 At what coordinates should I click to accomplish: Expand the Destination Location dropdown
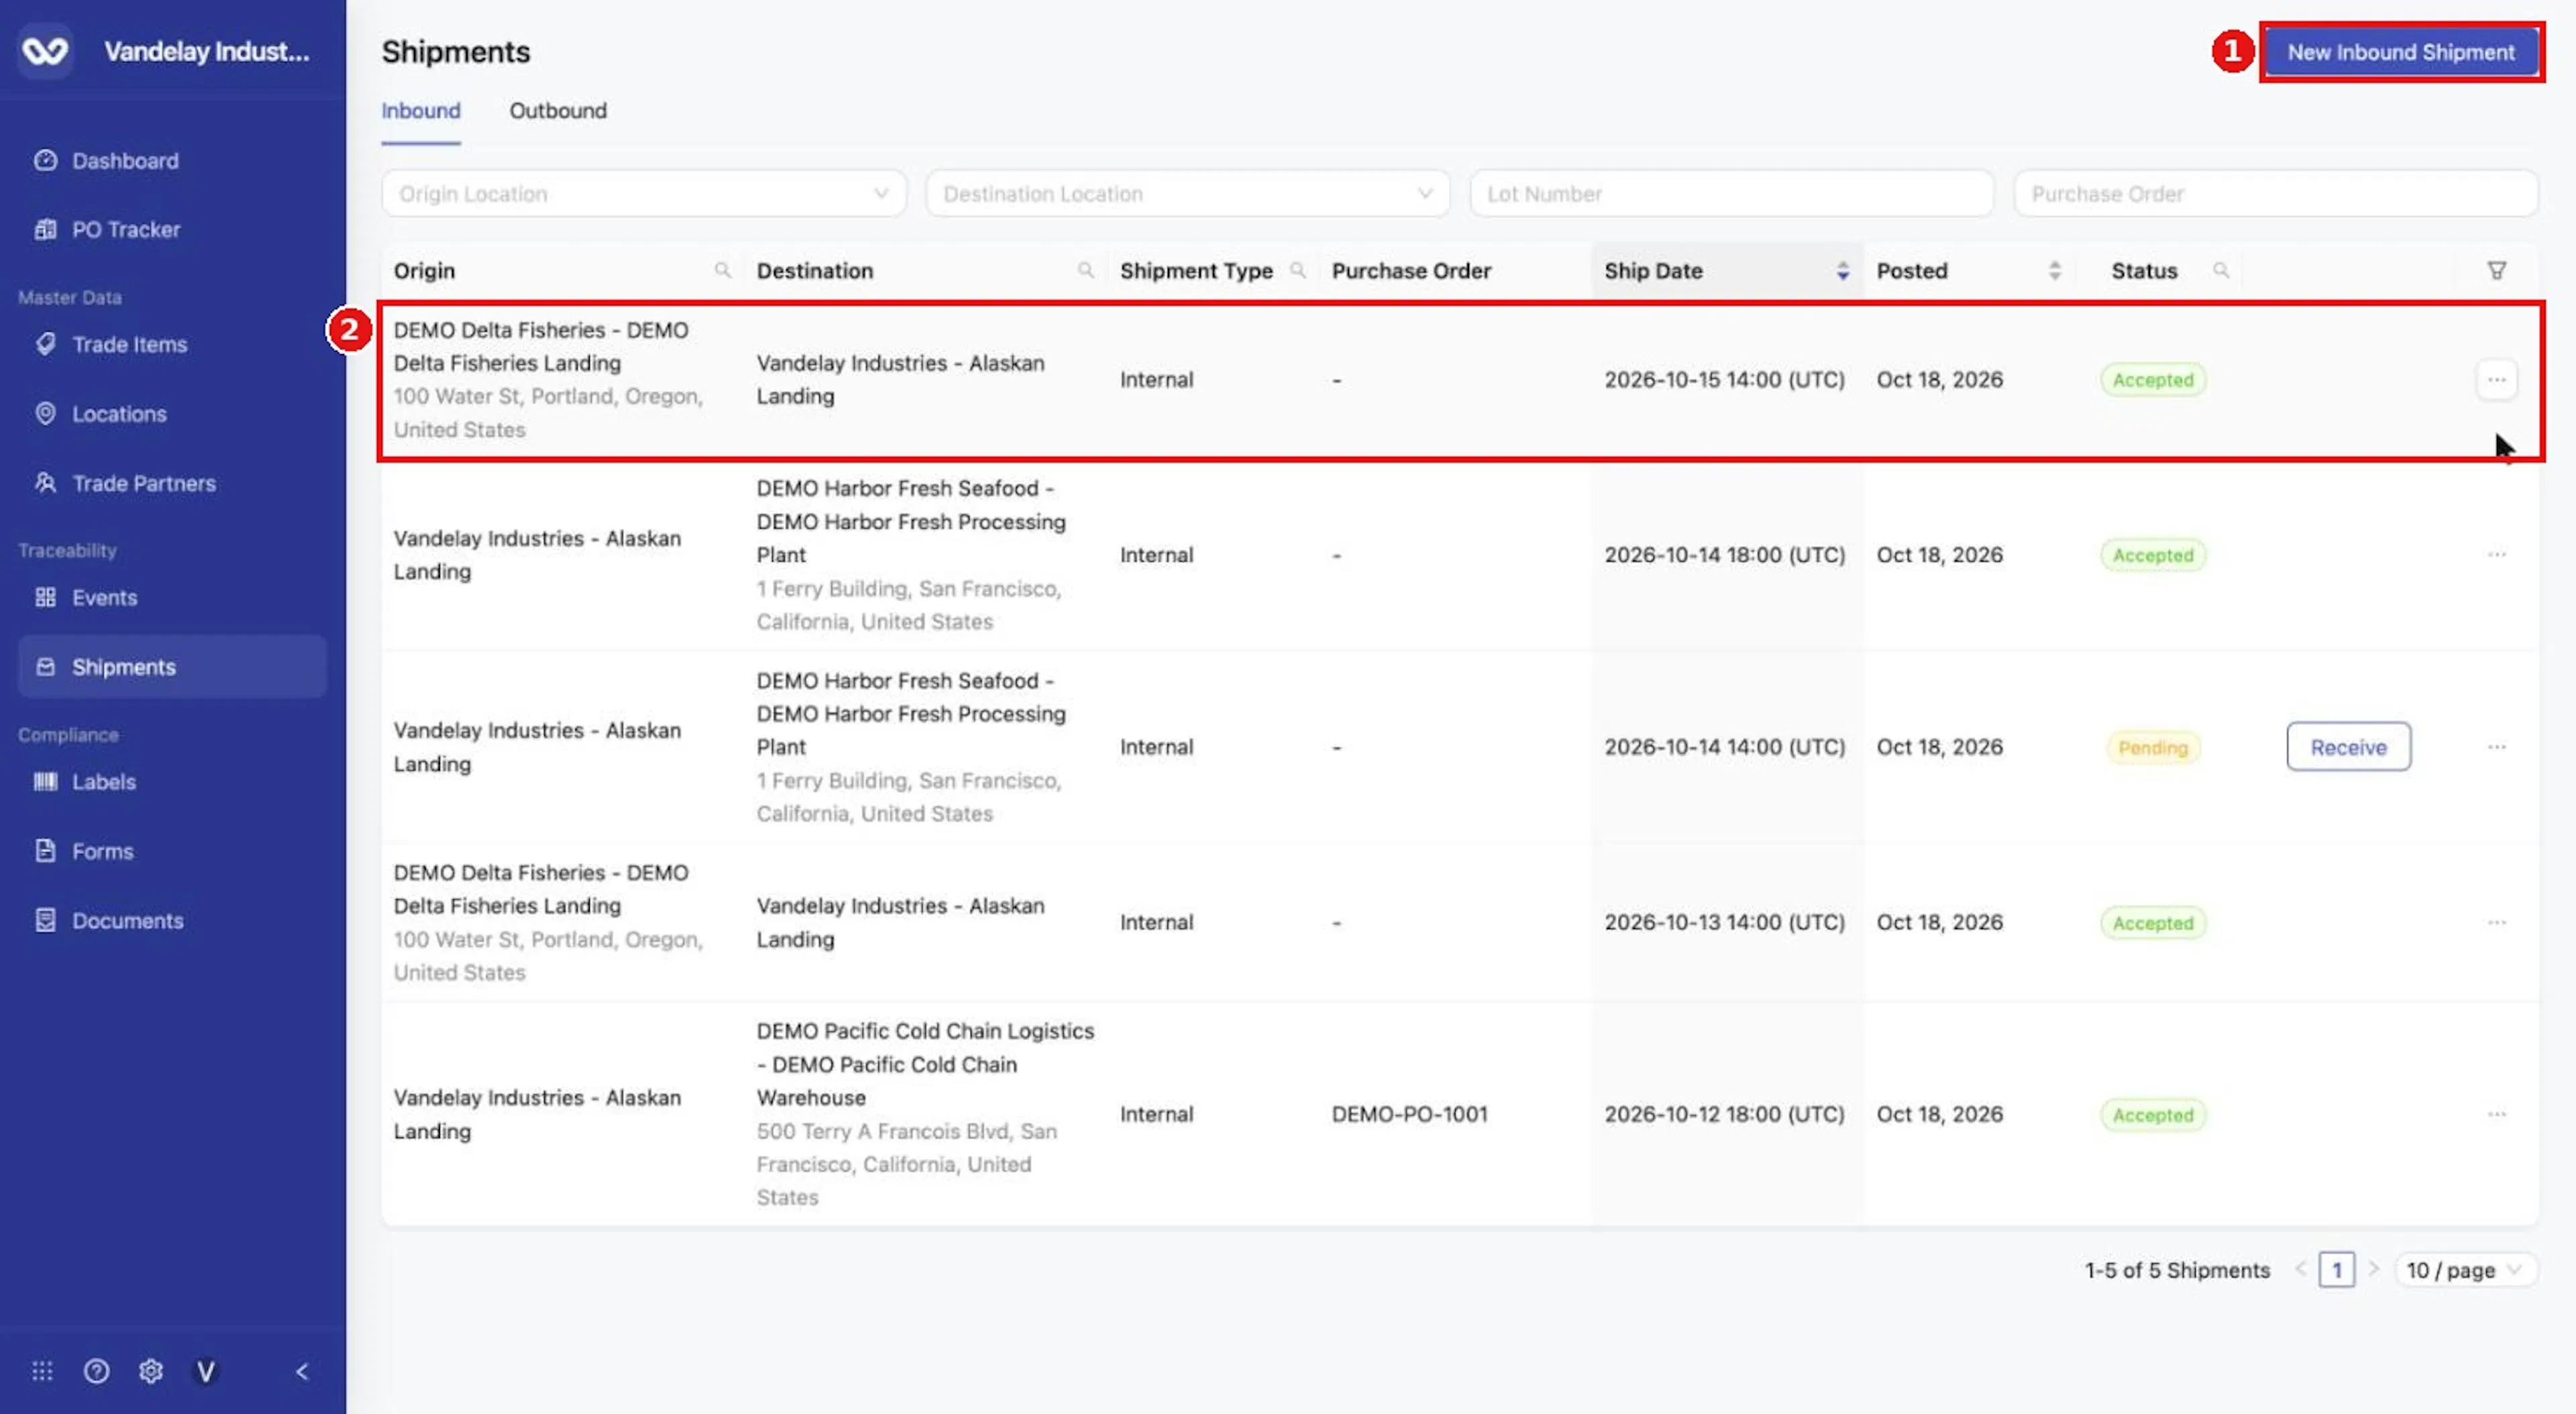(1187, 193)
